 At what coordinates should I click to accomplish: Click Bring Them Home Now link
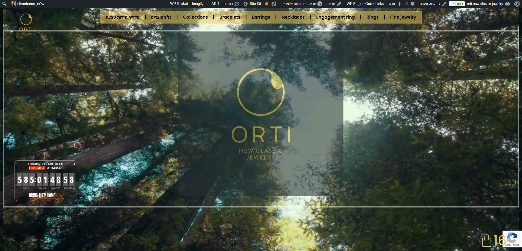coord(46,195)
